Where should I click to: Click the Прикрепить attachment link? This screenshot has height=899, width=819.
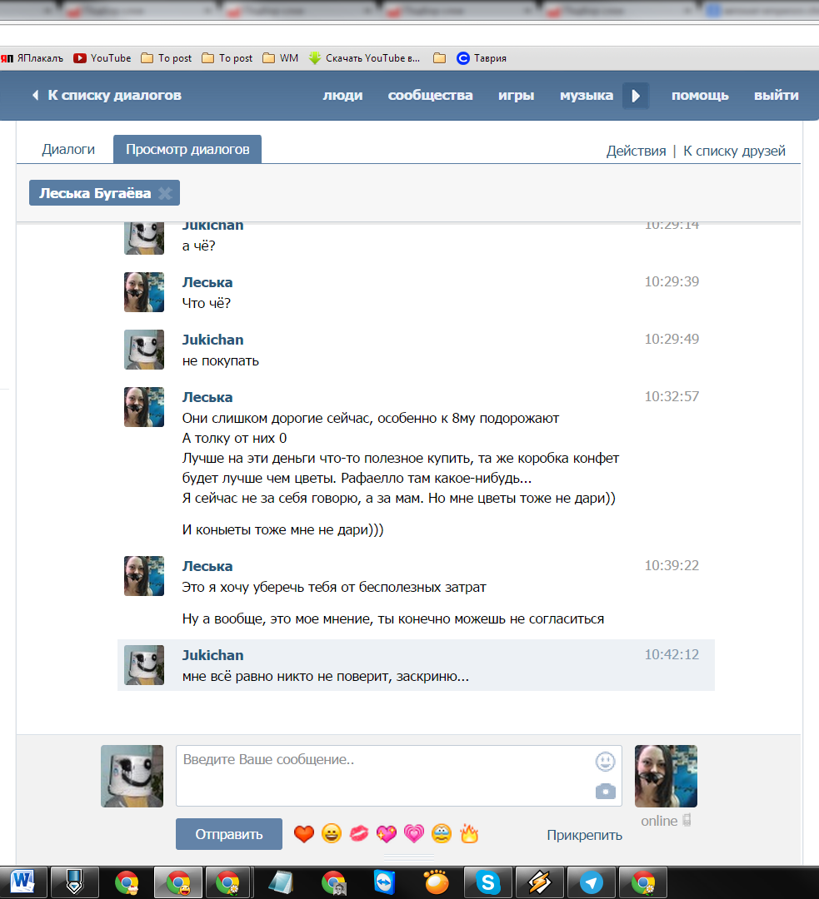click(x=584, y=835)
